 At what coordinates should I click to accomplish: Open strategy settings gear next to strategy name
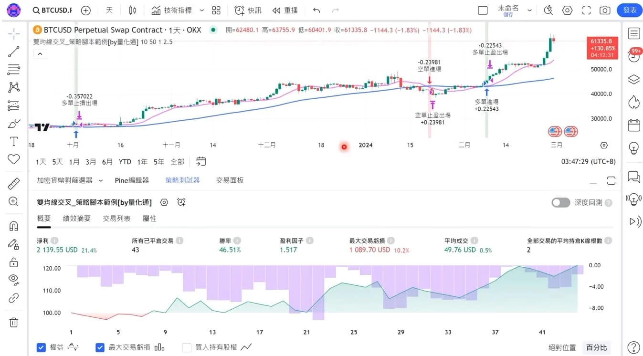164,202
